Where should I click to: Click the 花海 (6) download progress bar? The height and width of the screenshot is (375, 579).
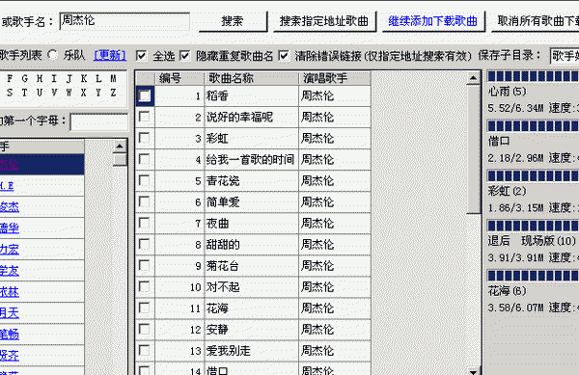pyautogui.click(x=534, y=276)
